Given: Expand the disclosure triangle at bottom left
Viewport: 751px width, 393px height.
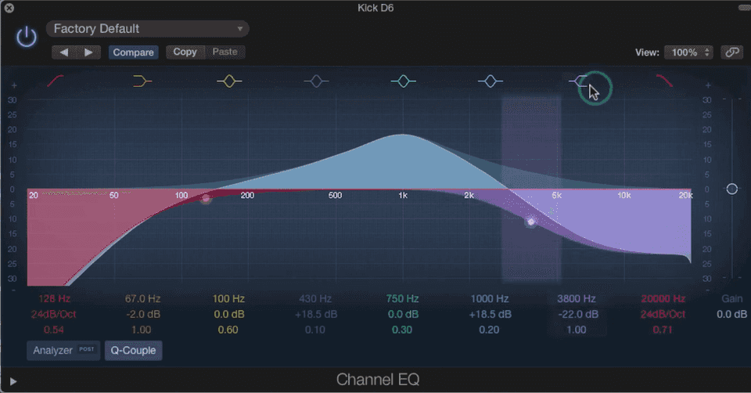Looking at the screenshot, I should click(x=13, y=381).
